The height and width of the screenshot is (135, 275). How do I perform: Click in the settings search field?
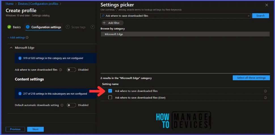click(x=176, y=16)
